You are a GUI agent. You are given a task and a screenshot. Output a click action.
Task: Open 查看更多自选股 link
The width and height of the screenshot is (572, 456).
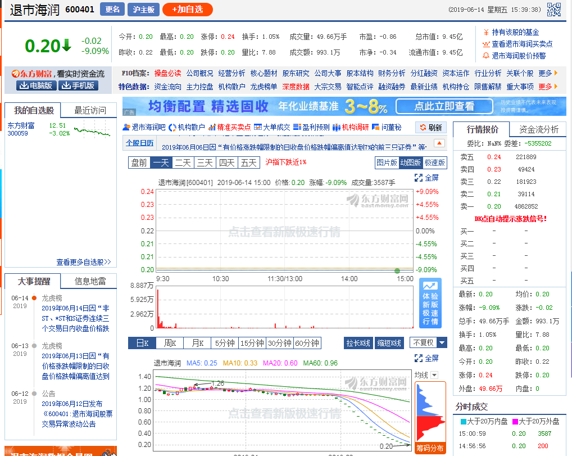click(84, 262)
